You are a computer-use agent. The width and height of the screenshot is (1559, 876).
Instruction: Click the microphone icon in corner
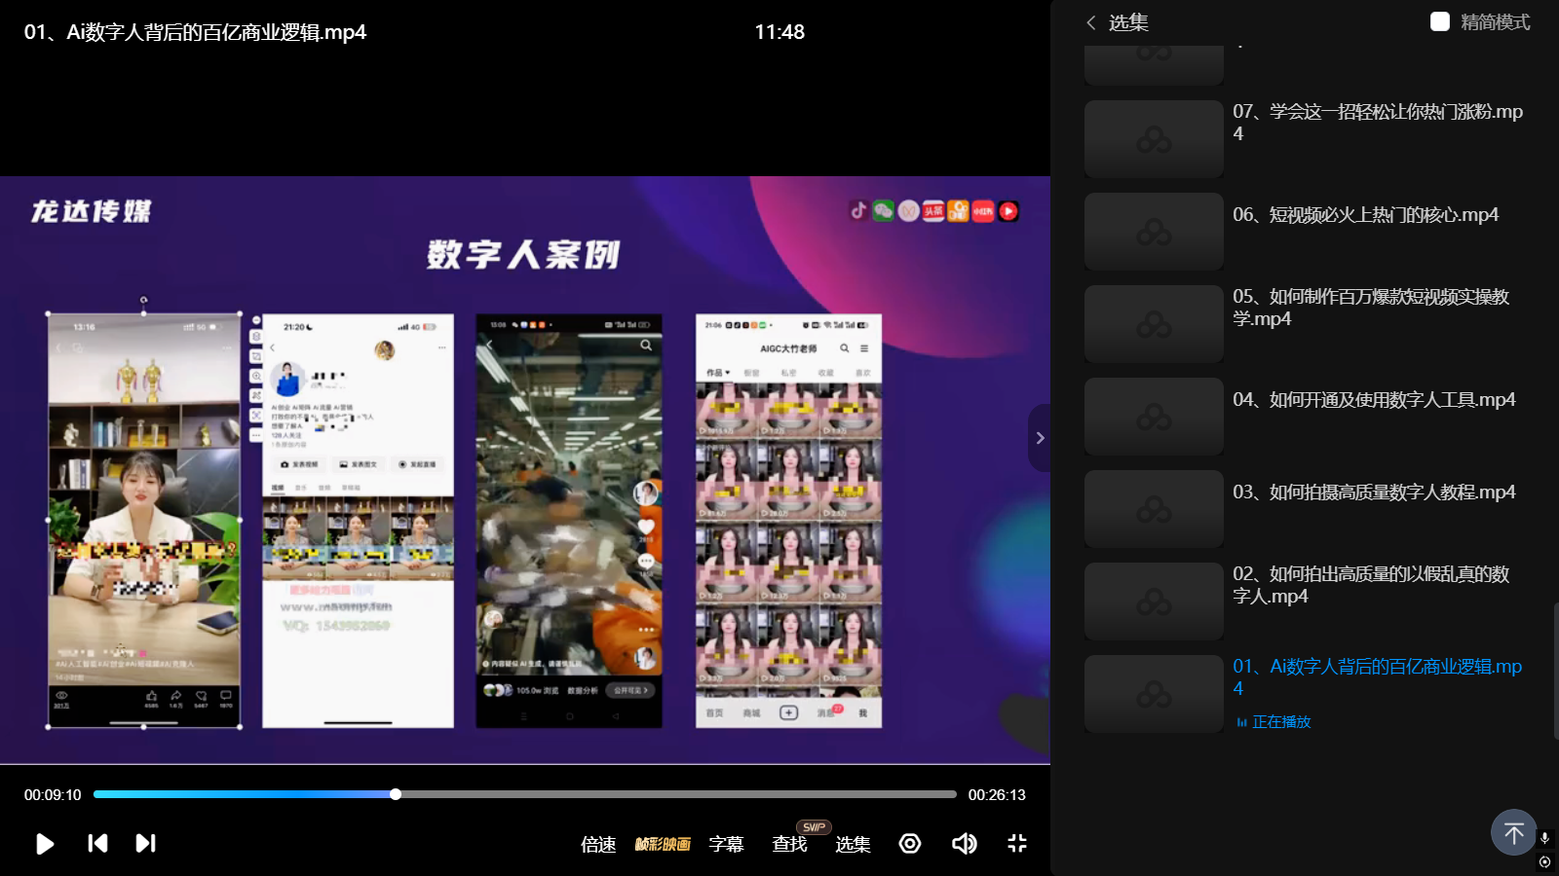tap(1544, 838)
